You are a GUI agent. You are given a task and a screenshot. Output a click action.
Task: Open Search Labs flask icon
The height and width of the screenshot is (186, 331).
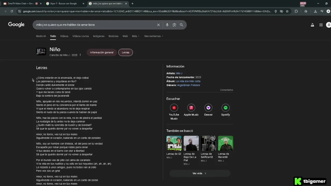312,25
